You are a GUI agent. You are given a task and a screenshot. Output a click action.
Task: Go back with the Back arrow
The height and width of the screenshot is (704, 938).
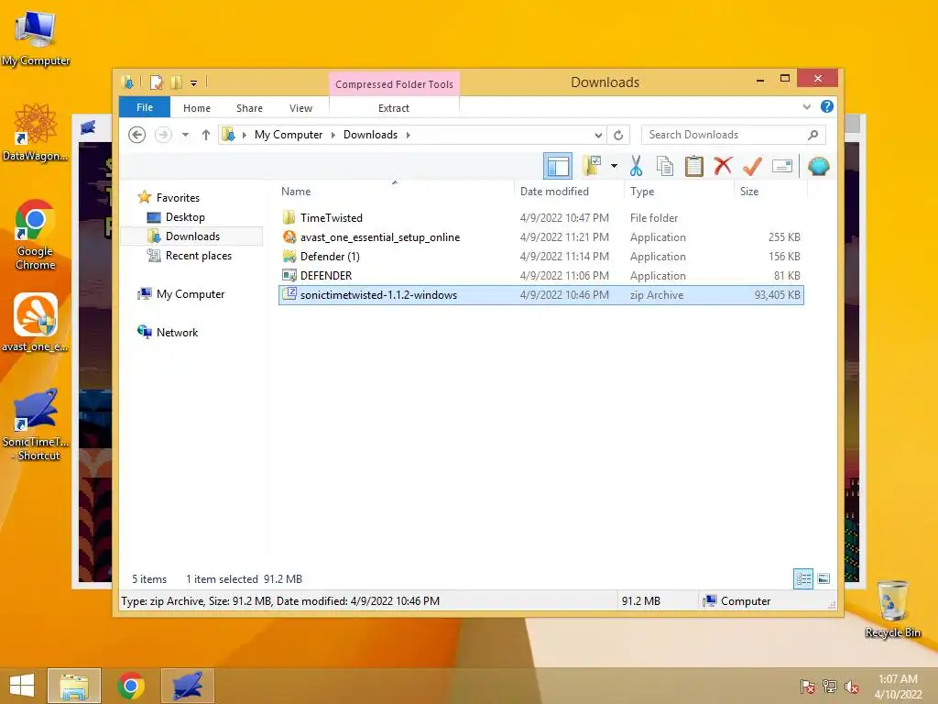pyautogui.click(x=137, y=135)
